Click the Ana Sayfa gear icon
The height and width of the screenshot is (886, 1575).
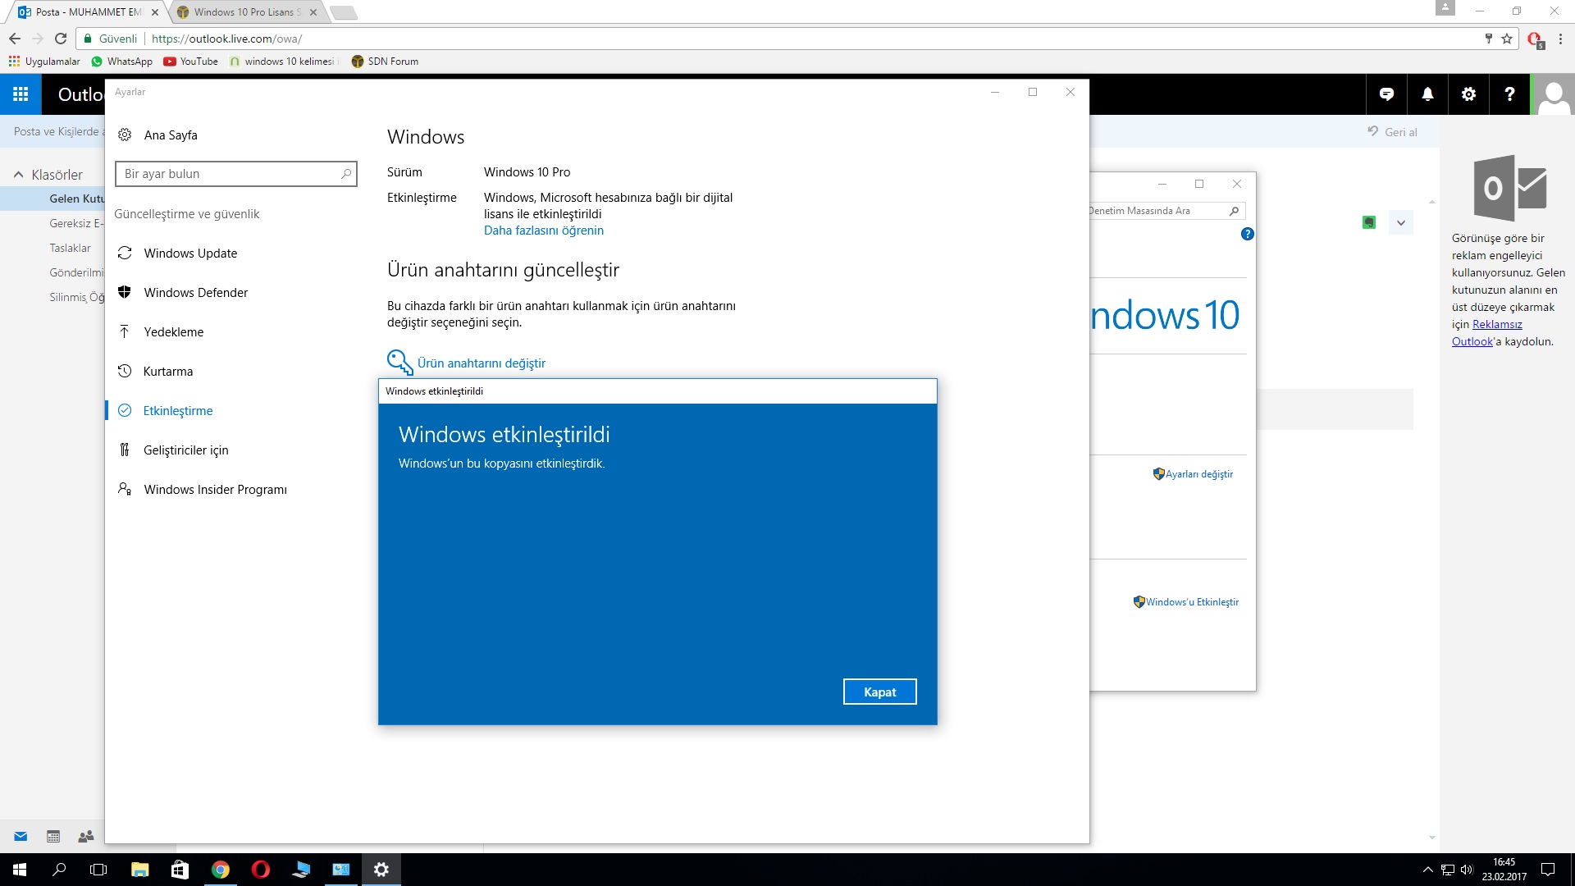point(125,135)
